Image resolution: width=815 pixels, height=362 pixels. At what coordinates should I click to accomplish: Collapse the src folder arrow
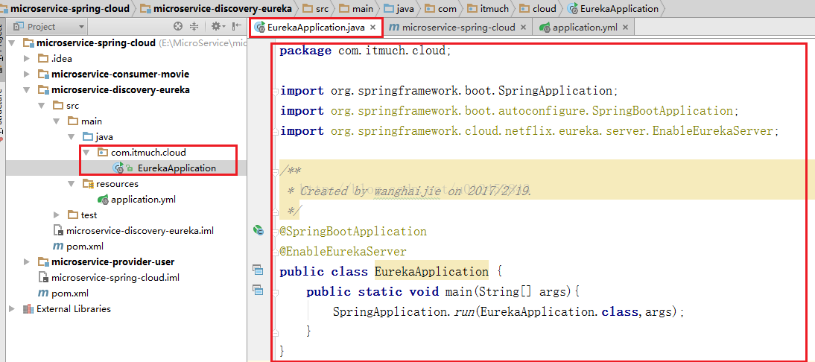tap(42, 106)
